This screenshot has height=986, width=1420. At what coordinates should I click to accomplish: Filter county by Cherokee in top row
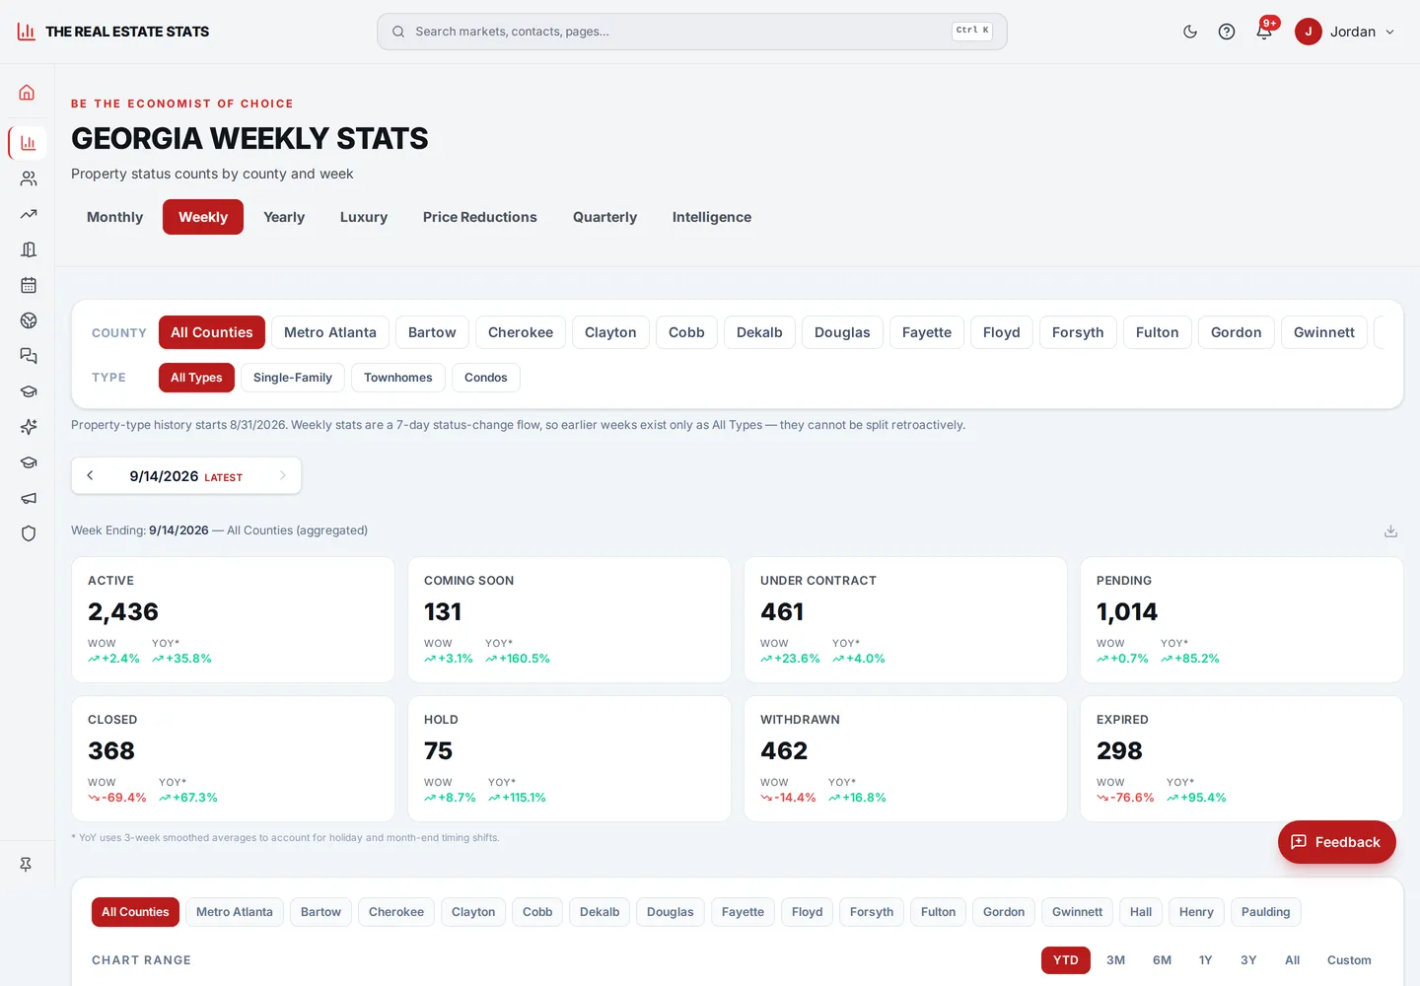(521, 332)
